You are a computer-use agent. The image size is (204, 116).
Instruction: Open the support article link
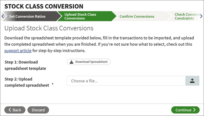18,50
